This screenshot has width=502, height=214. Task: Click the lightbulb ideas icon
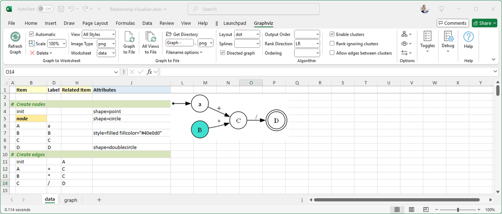tap(441, 9)
